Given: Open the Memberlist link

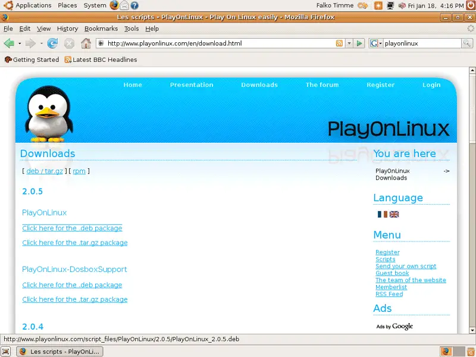Looking at the screenshot, I should coord(392,287).
